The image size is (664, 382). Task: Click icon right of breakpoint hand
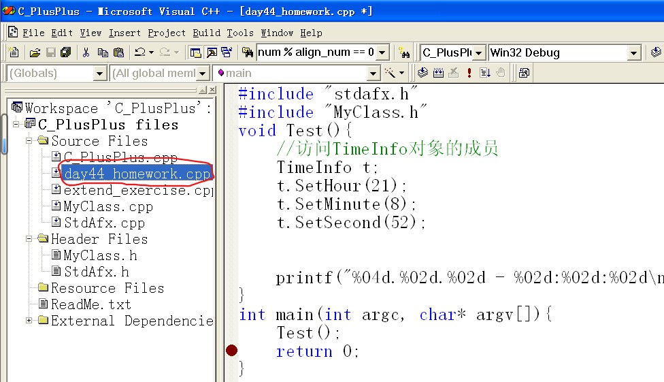[524, 73]
